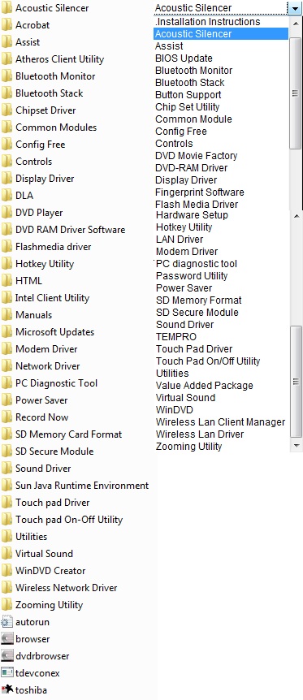Click the lower list's scrollbar thumb
Screen dimensions: 303x700
coord(296,381)
